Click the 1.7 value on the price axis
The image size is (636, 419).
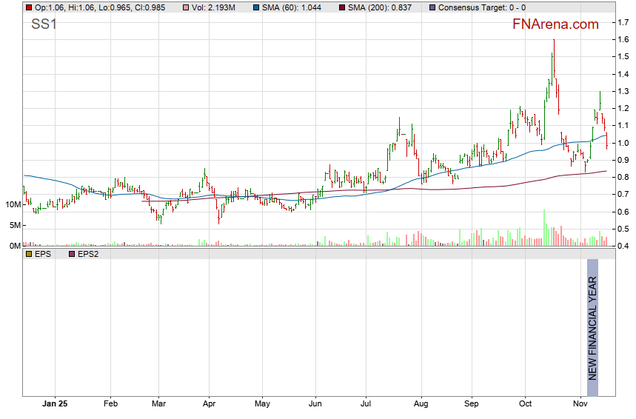coord(623,22)
